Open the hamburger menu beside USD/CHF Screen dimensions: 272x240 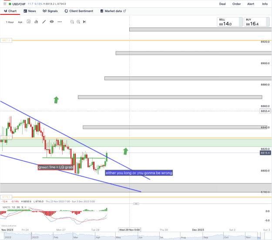click(x=5, y=4)
